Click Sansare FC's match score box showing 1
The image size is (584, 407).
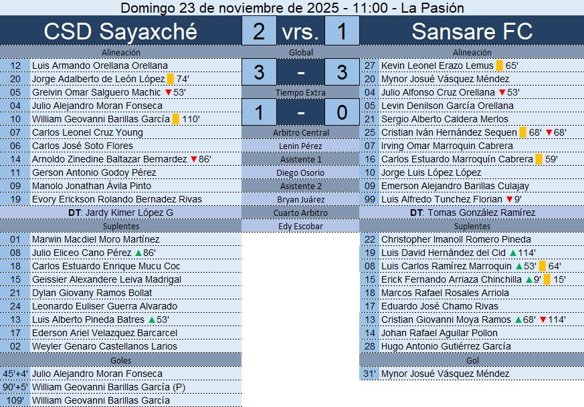tap(342, 31)
